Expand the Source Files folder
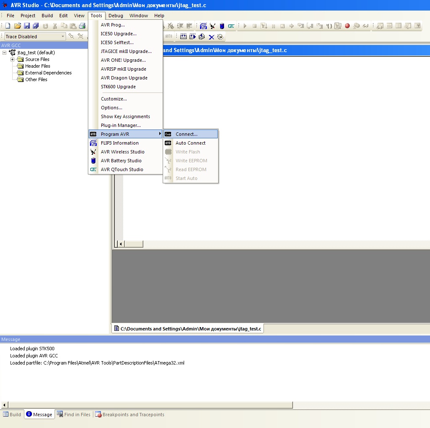430x428 pixels. [x=12, y=59]
